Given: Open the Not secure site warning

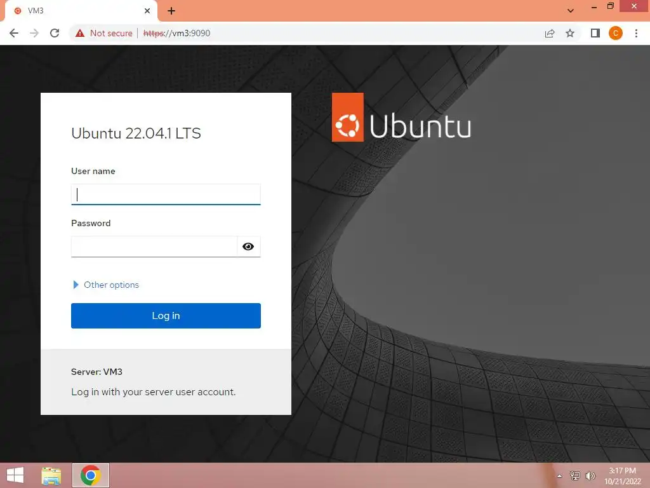Looking at the screenshot, I should [103, 33].
